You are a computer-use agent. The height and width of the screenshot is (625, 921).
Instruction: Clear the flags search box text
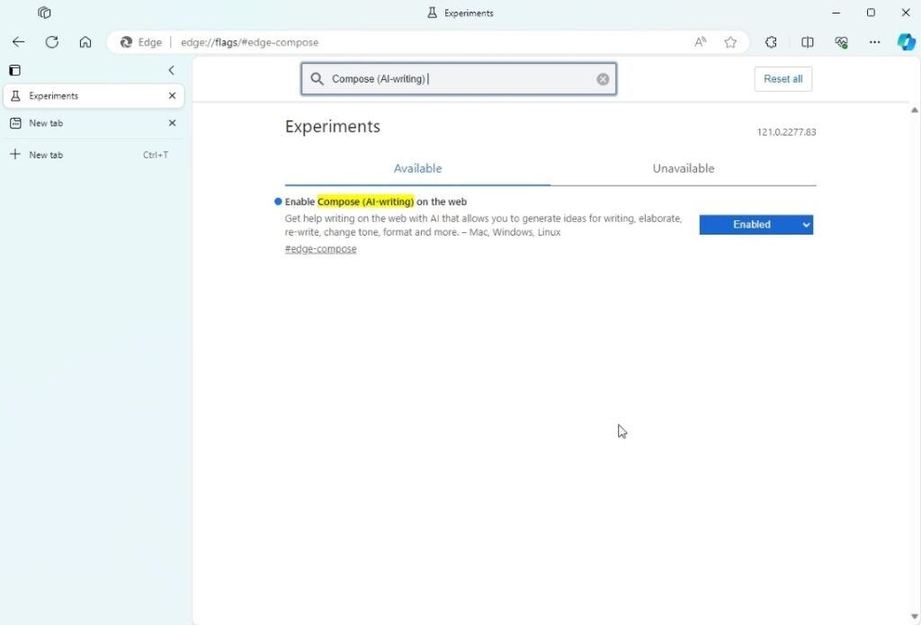[x=603, y=79]
